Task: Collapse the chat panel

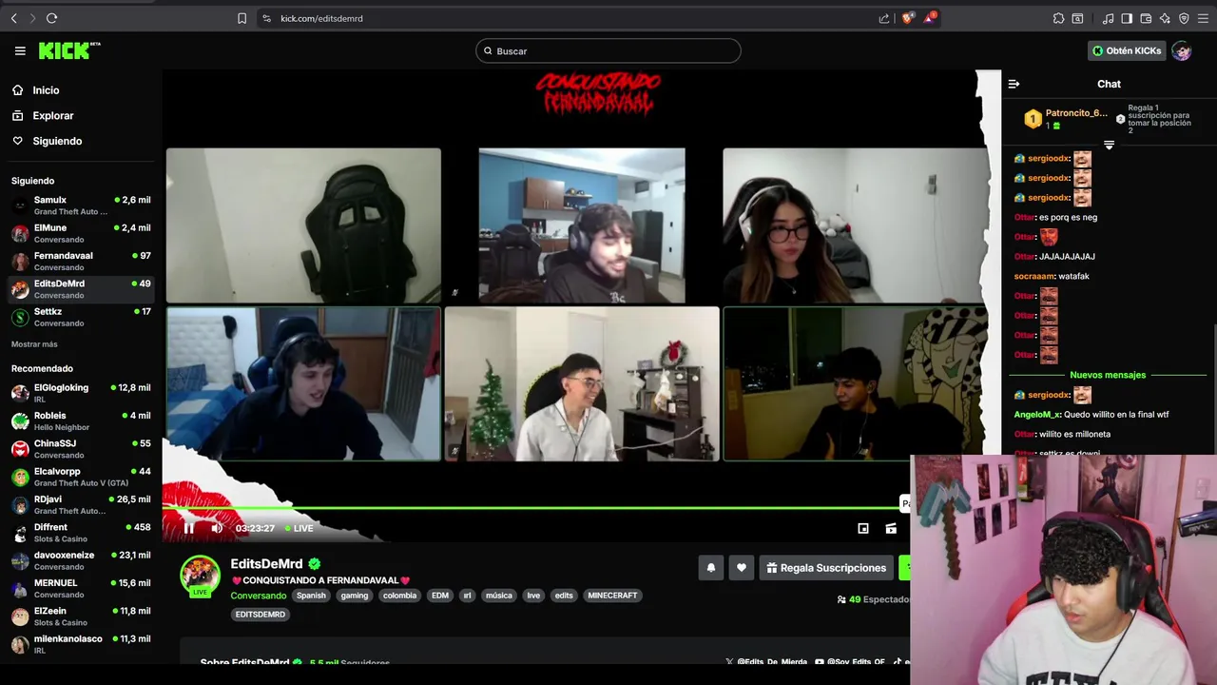Action: [x=1014, y=84]
